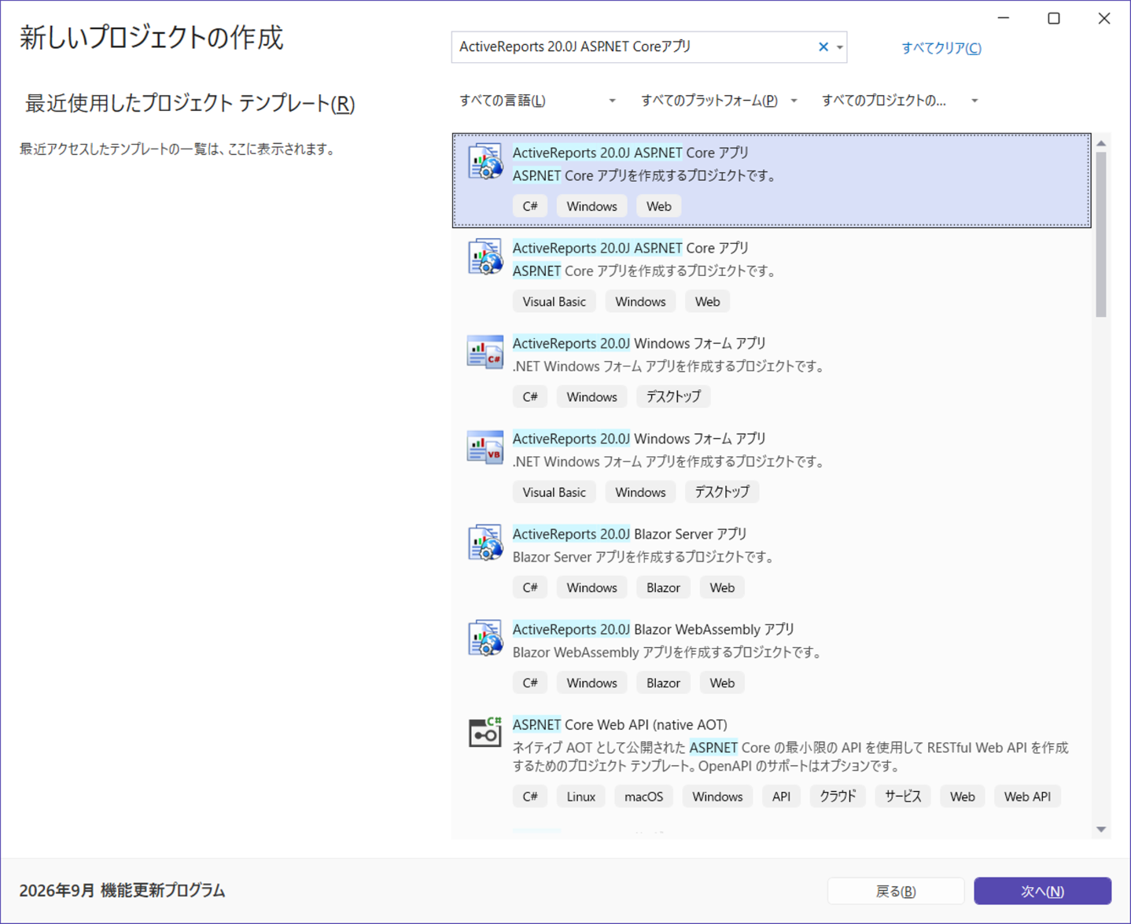This screenshot has height=924, width=1131.
Task: Click the 'macOS' tag
Action: point(643,797)
